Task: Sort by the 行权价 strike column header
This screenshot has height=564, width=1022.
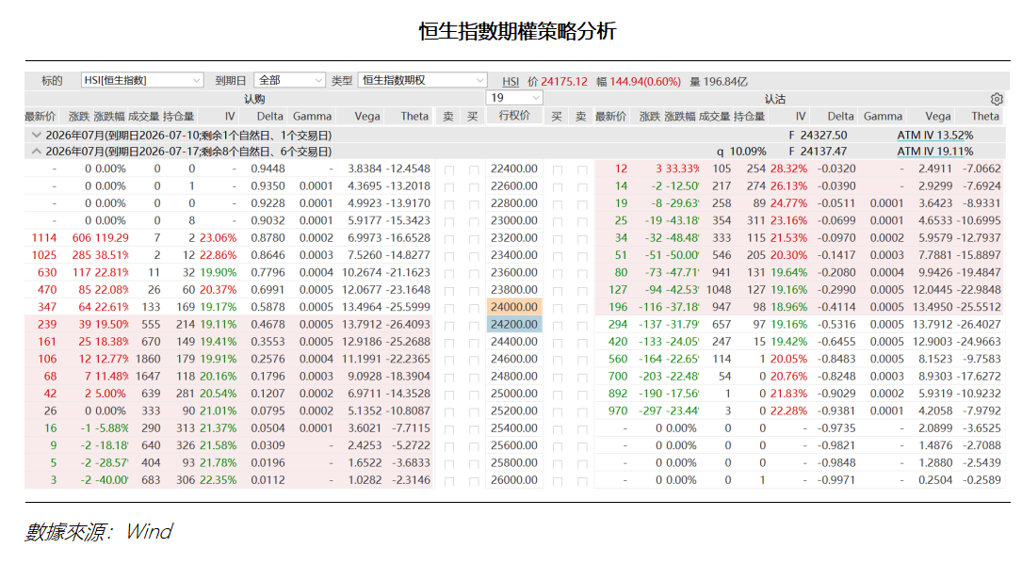Action: [514, 116]
